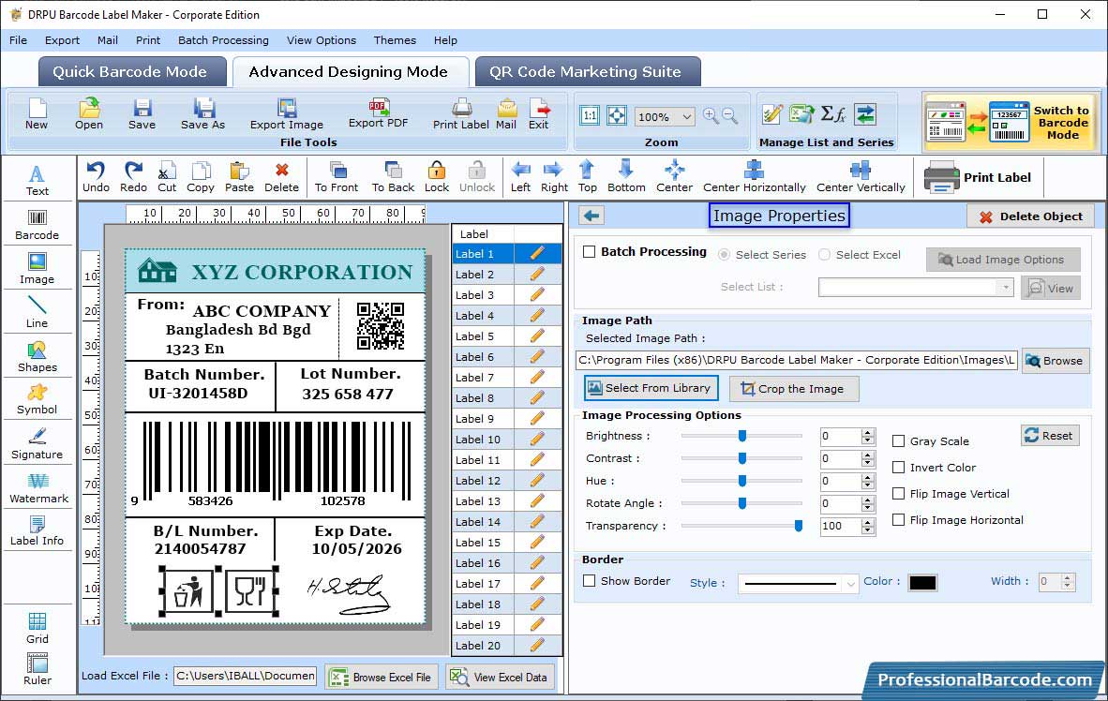Screen dimensions: 1108x701
Task: Adjust border Width spinner
Action: click(1068, 582)
